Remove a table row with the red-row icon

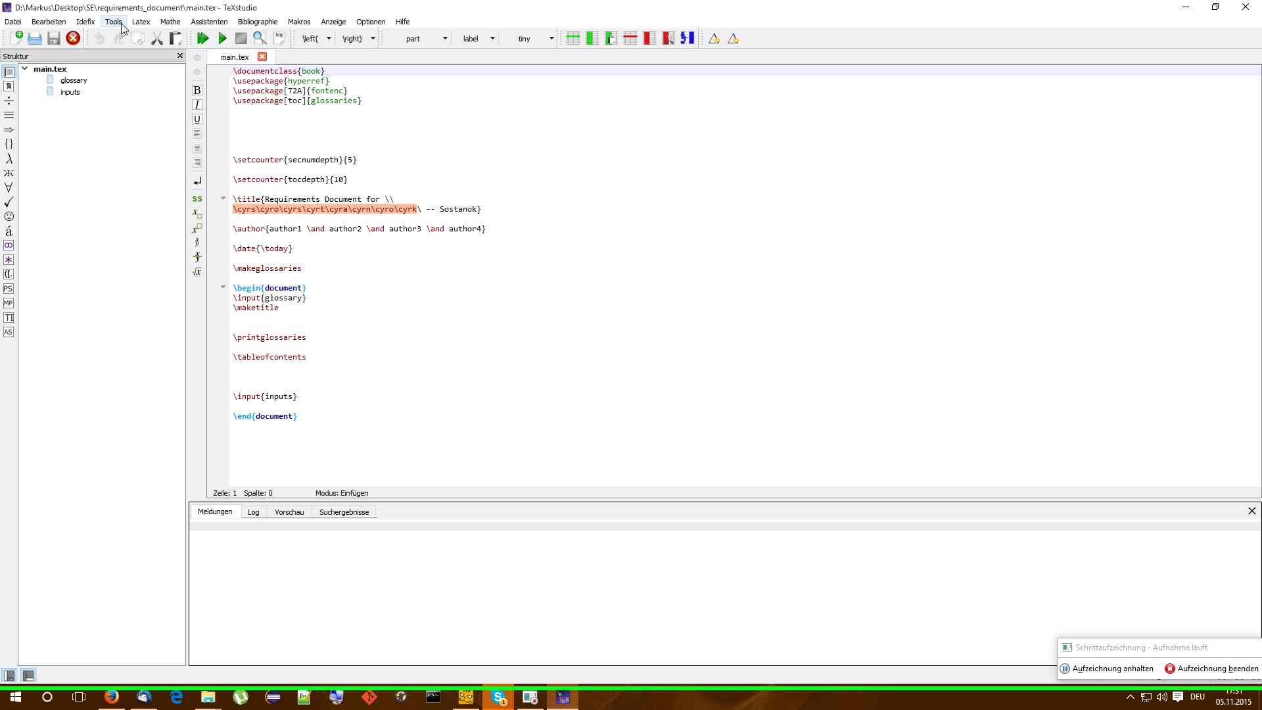[630, 38]
